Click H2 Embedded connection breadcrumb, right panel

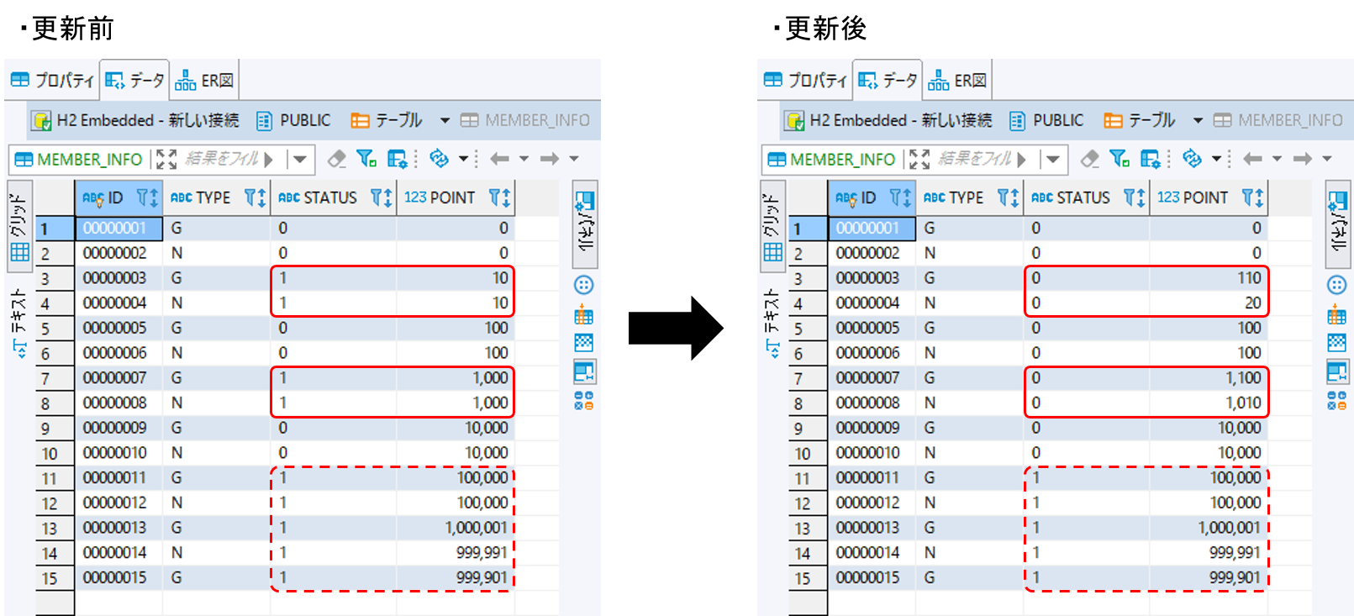(x=888, y=120)
